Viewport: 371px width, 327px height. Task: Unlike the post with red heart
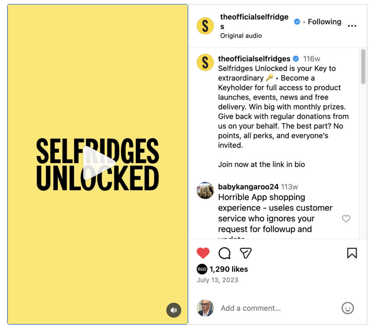[203, 253]
